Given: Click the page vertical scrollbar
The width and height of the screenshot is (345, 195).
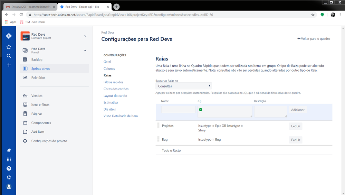Looking at the screenshot, I should coord(343,110).
